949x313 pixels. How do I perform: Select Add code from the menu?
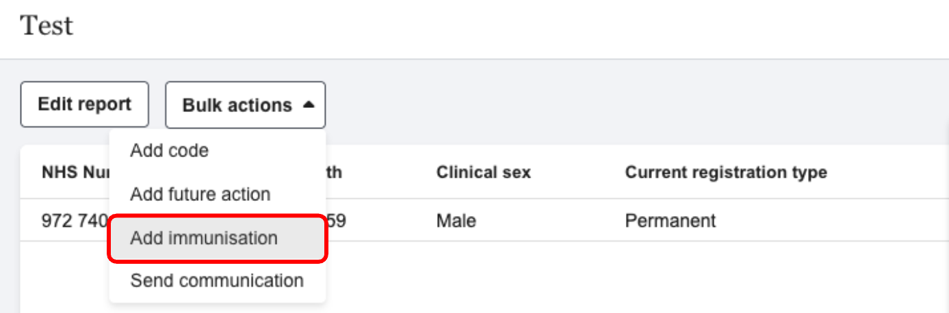pos(169,150)
